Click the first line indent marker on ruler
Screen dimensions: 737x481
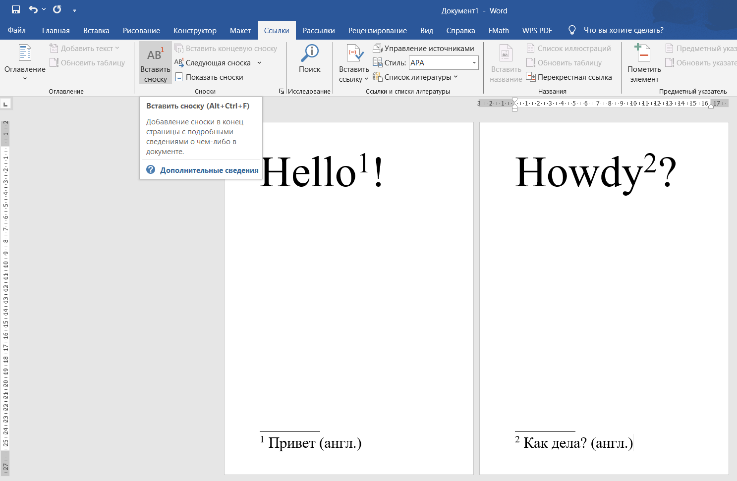pyautogui.click(x=514, y=101)
